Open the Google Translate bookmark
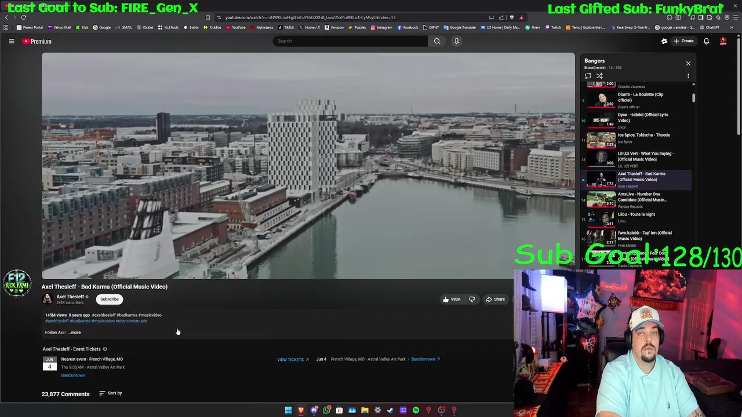Image resolution: width=742 pixels, height=417 pixels. click(460, 27)
